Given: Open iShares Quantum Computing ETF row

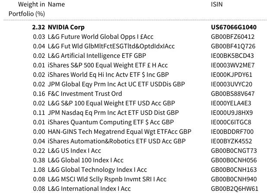Looking at the screenshot, I should tap(111, 122).
